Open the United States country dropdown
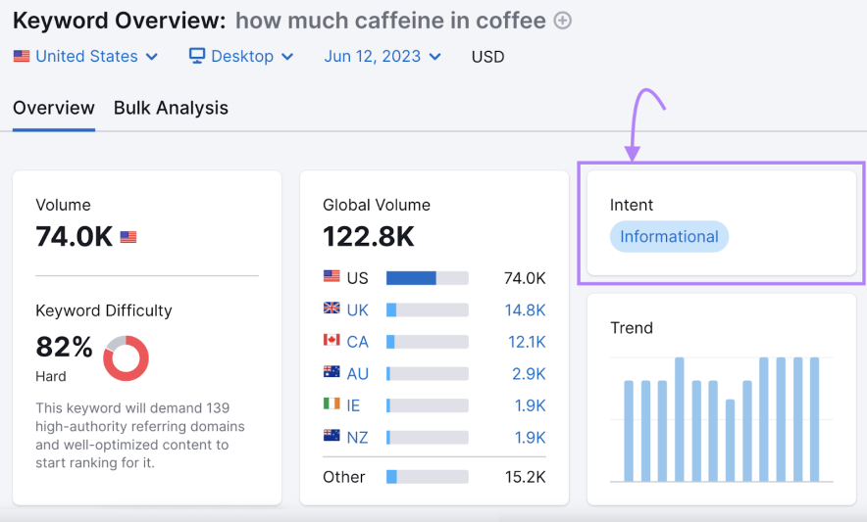867x522 pixels. click(x=85, y=57)
